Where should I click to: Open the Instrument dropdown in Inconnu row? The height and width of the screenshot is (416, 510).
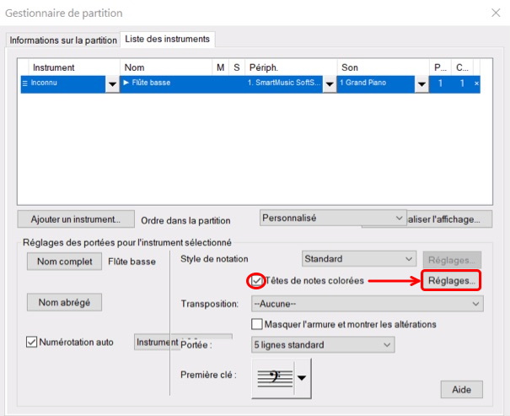click(112, 84)
